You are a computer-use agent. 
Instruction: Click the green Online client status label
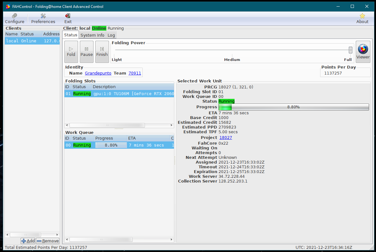[99, 28]
